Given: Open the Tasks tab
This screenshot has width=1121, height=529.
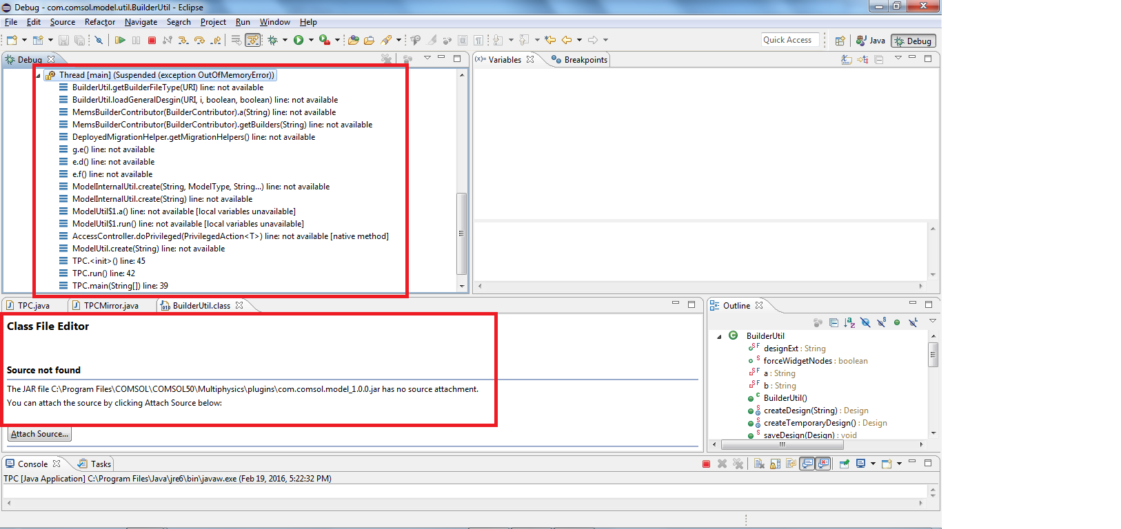Looking at the screenshot, I should point(94,464).
